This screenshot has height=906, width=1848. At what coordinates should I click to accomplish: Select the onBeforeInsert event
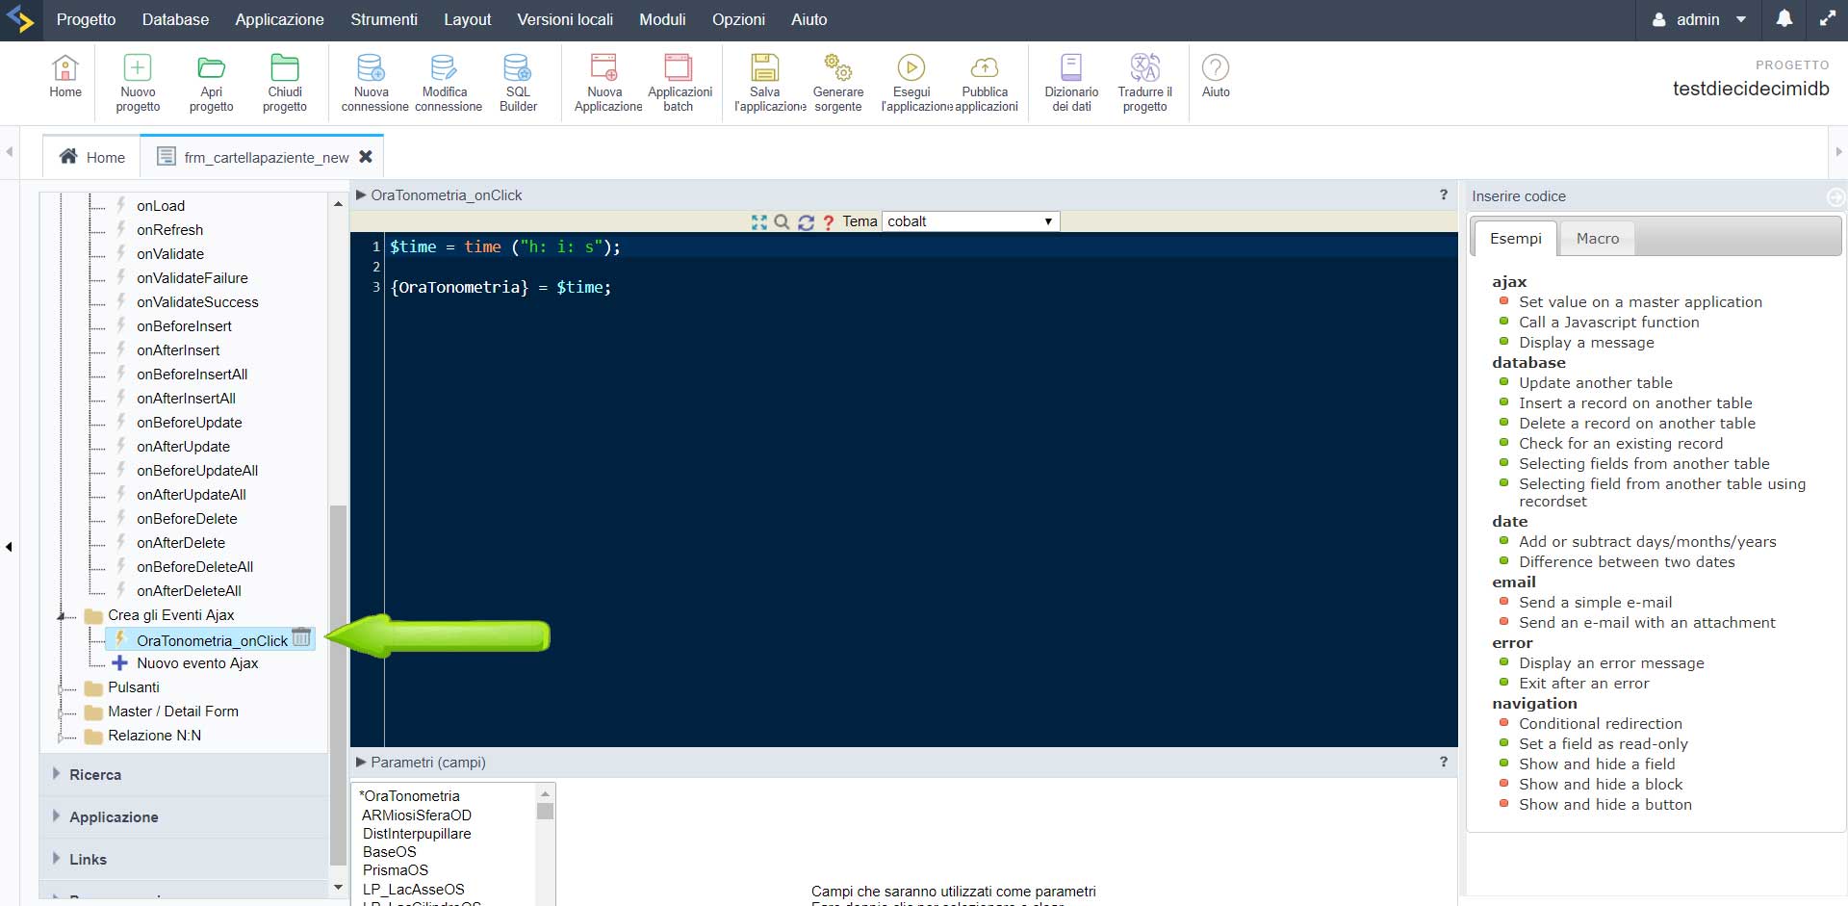click(x=184, y=325)
